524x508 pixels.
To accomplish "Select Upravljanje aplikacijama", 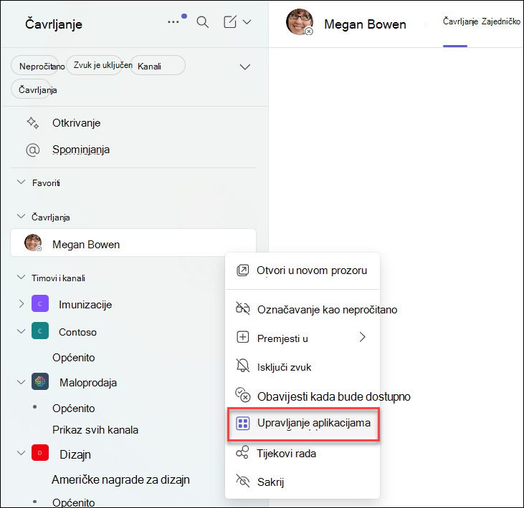I will pos(303,424).
